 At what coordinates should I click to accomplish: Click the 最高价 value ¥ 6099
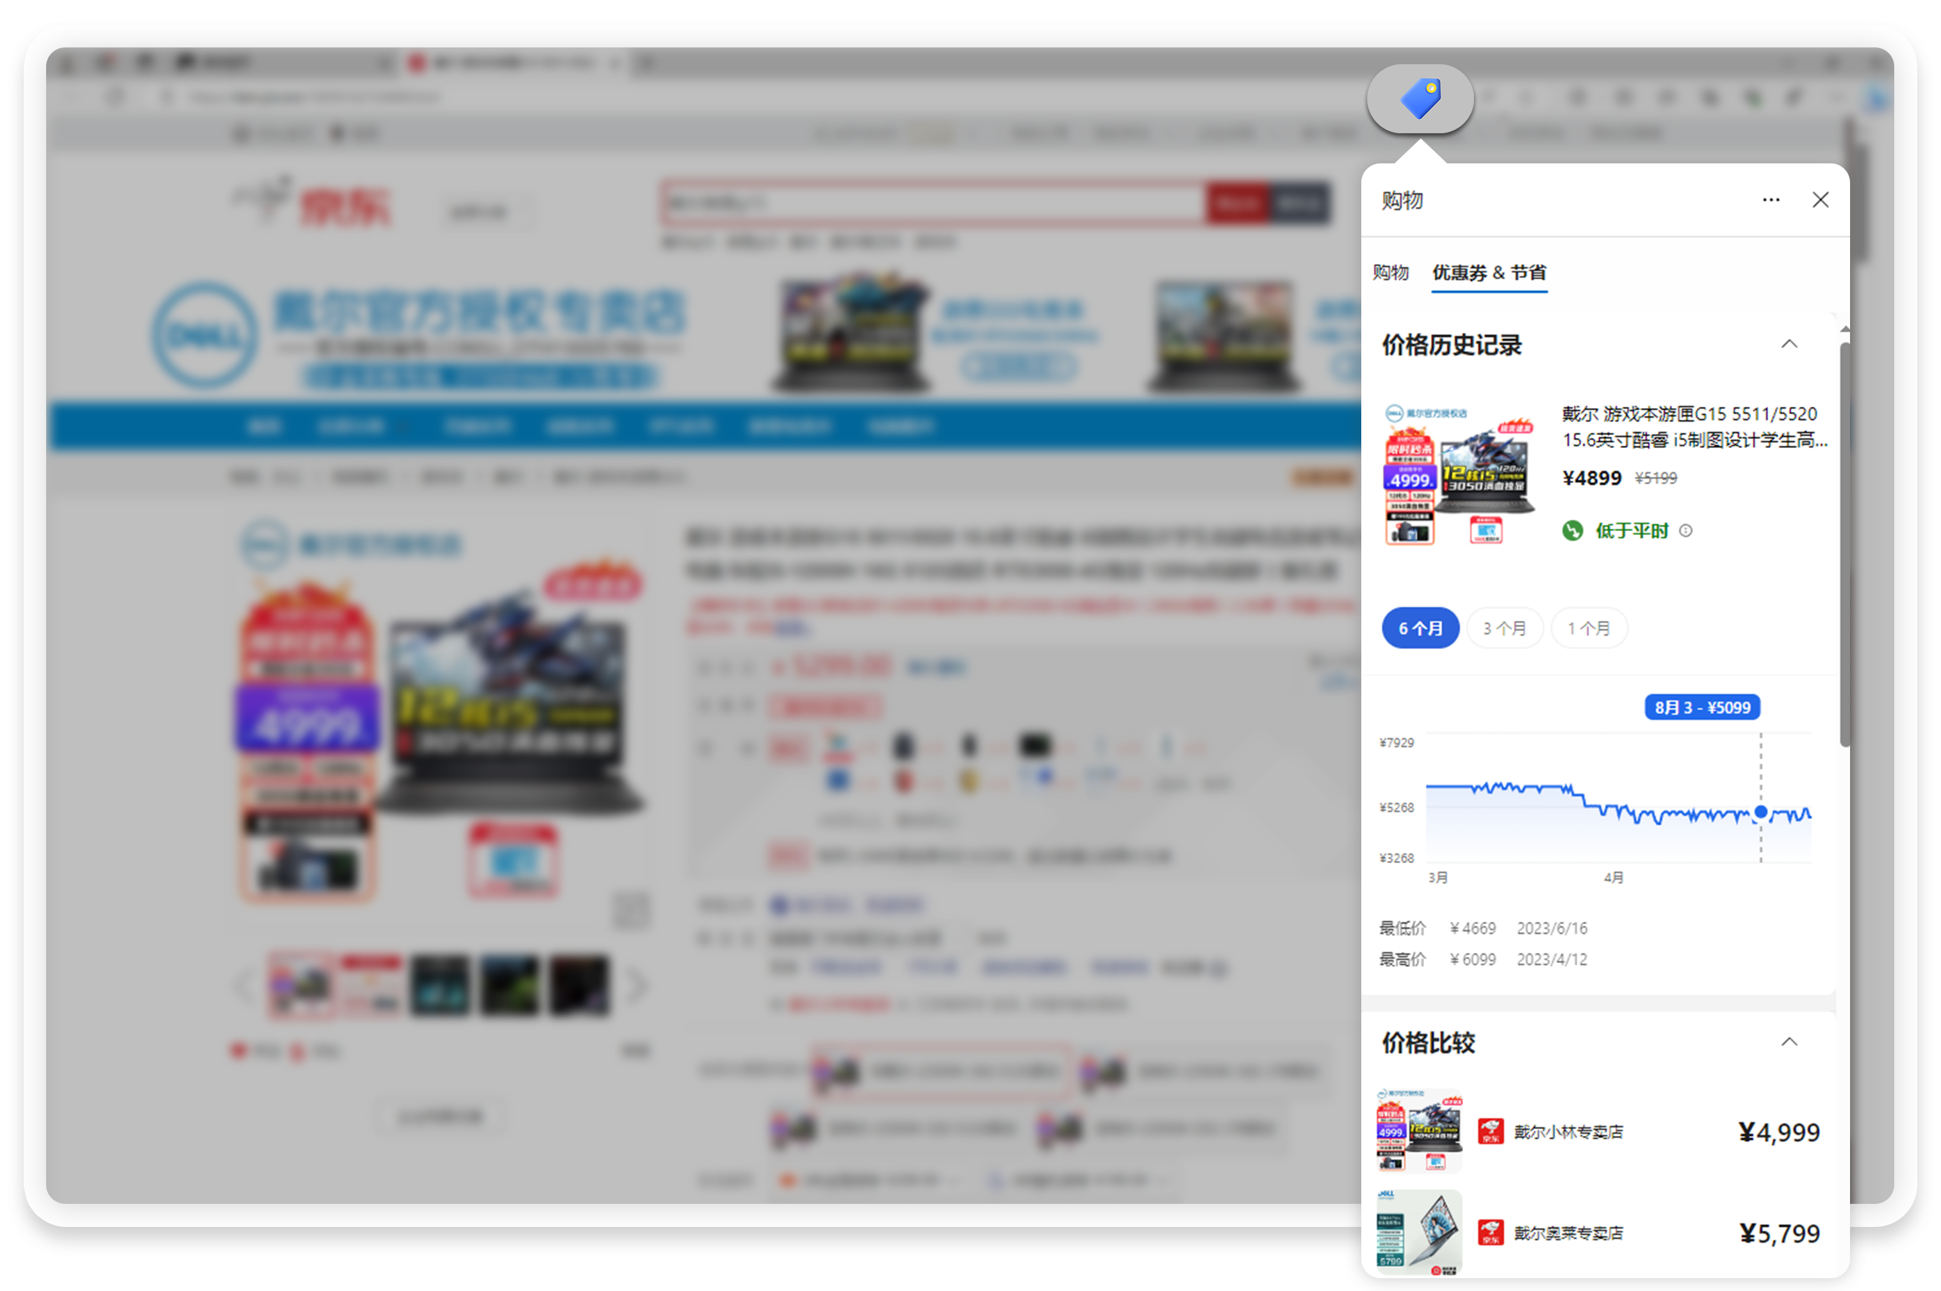pyautogui.click(x=1473, y=960)
